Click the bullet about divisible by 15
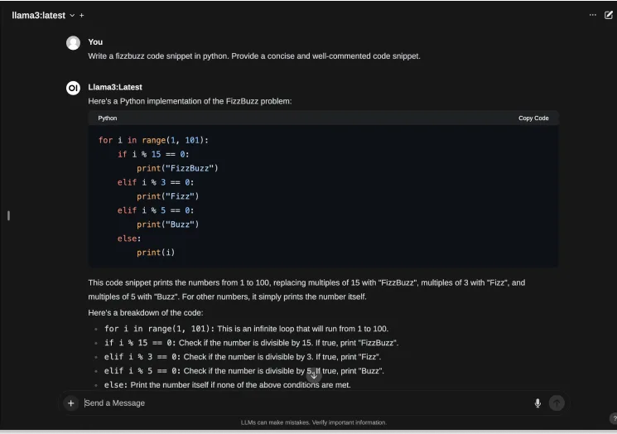The image size is (617, 434). click(x=252, y=343)
